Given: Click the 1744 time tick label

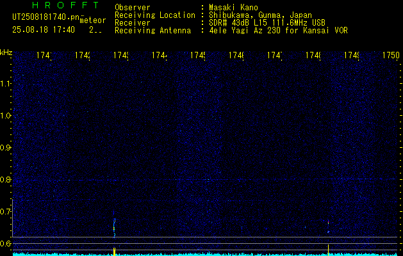Looking at the screenshot, I should [x=159, y=56].
